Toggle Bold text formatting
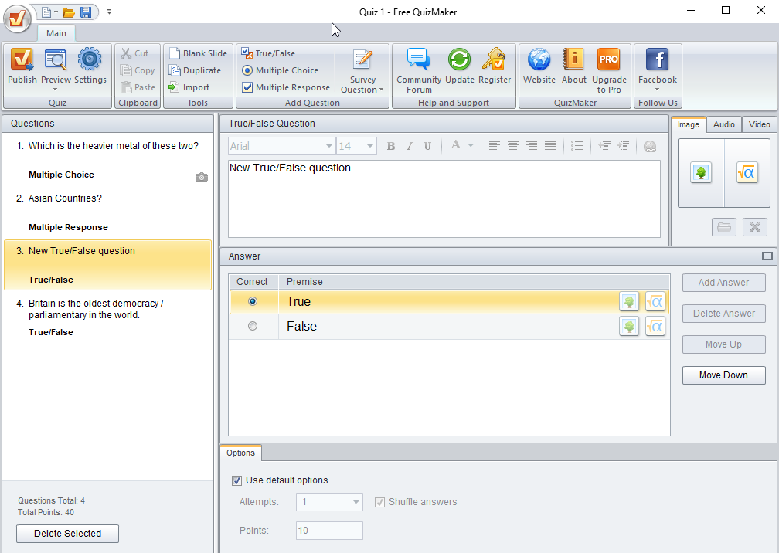Image resolution: width=779 pixels, height=553 pixels. coord(391,146)
